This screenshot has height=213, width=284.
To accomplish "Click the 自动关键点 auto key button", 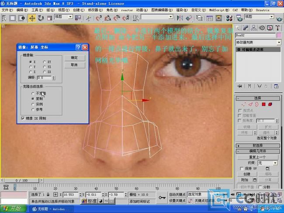I will [177, 195].
